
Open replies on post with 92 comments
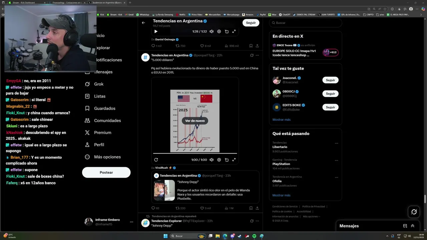(x=155, y=208)
